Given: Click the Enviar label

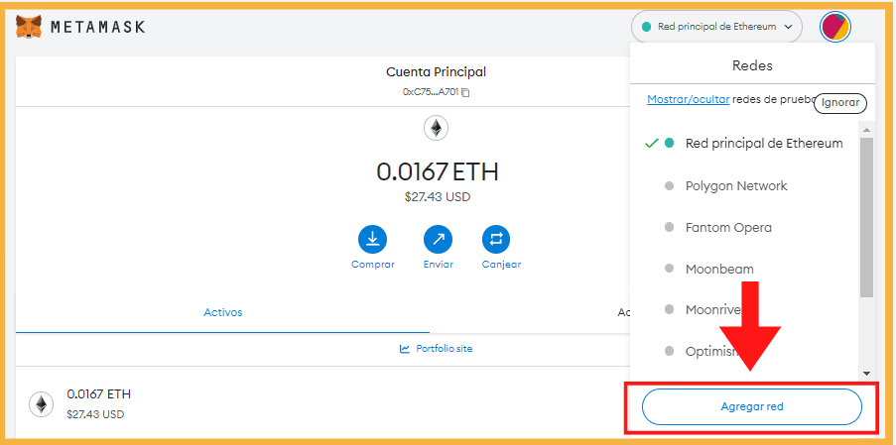Looking at the screenshot, I should 439,265.
